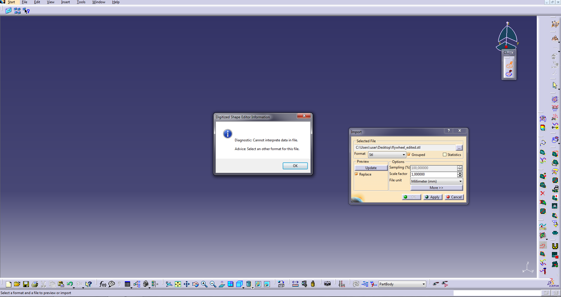Click the Hide/Show eye icon
Image resolution: width=561 pixels, height=297 pixels.
436,284
